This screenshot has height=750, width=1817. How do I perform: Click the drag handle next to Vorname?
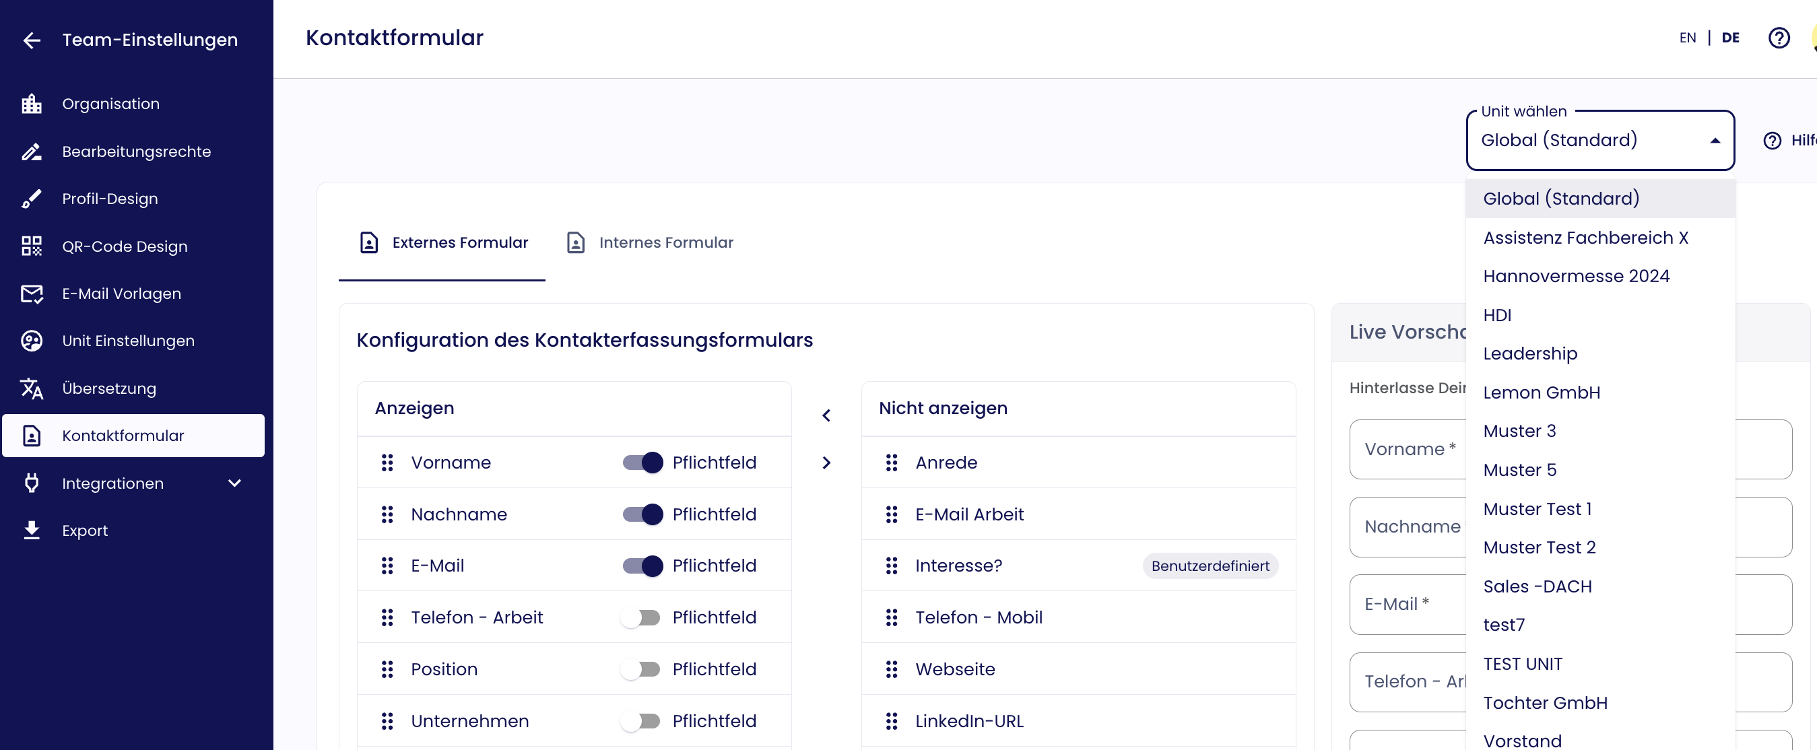(x=387, y=463)
